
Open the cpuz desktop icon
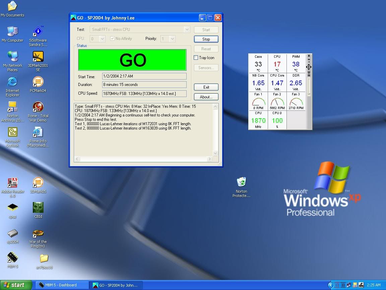coord(12,208)
